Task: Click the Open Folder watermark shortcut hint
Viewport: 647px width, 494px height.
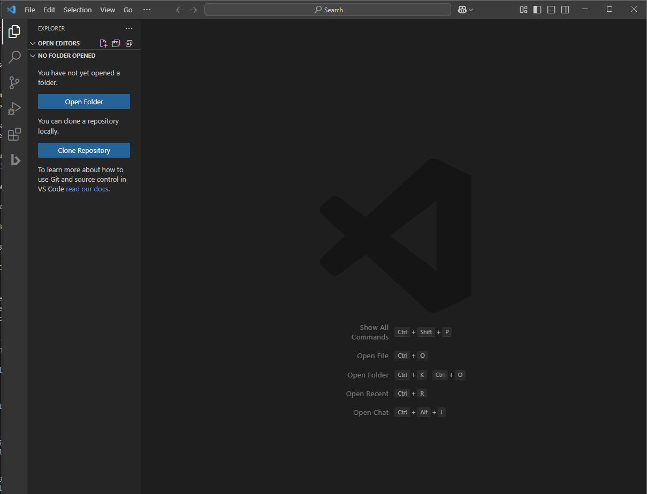Action: (x=406, y=375)
